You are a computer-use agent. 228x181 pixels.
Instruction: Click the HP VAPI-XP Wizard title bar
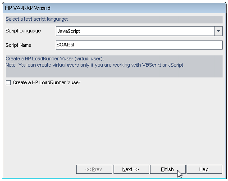coord(114,8)
